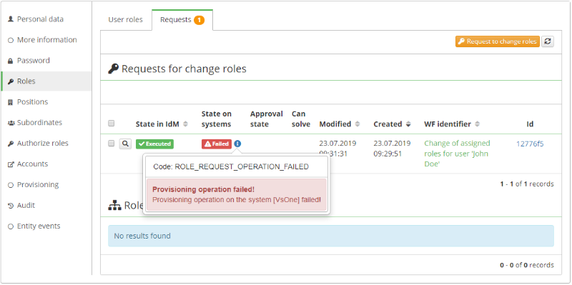Open request detail magnifier icon
Screen dimensions: 572x285
[x=125, y=144]
